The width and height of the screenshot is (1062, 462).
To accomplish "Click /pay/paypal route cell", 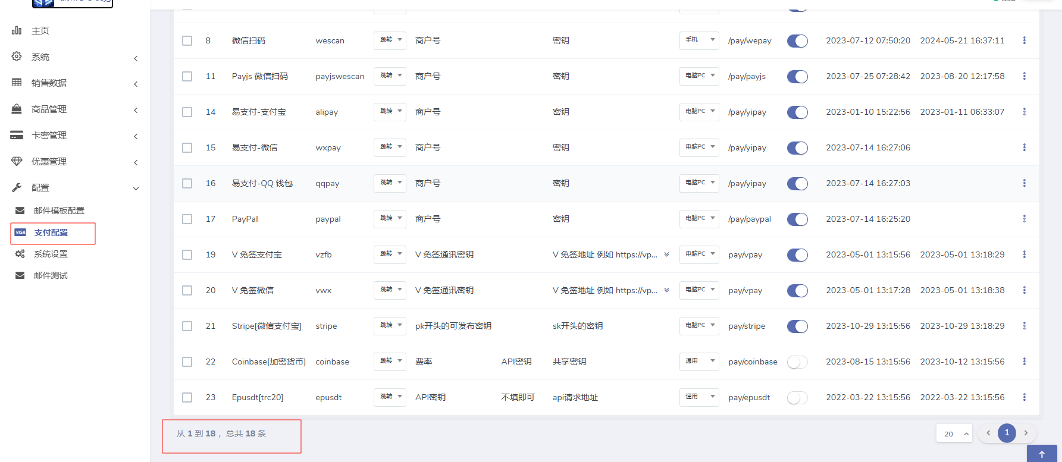I will (x=750, y=219).
